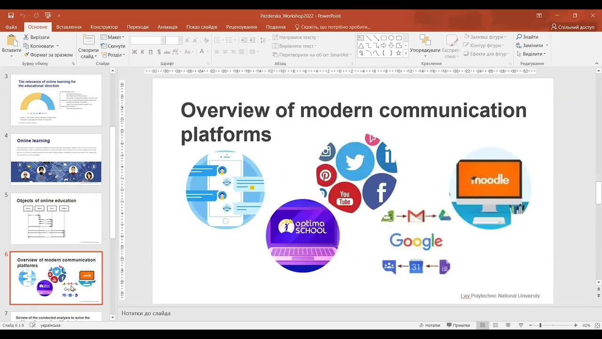The image size is (602, 339).
Task: Find text with Знайти
Action: click(x=527, y=37)
